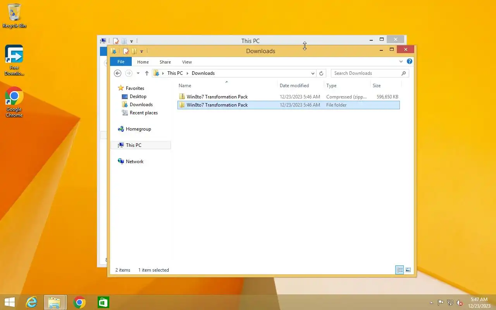Select the compressed Win8to7 Transformation Pack file
Screen dimensions: 496x310
[288, 97]
